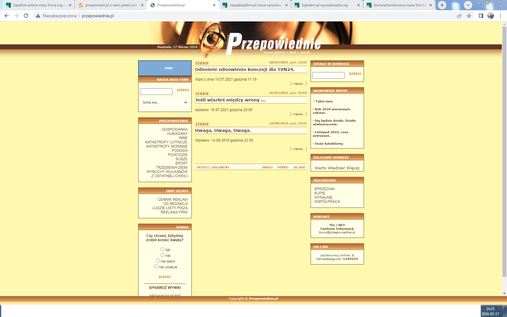Viewport: 507px width, 317px height.
Task: Open the 'KATASTROFY LOTNICZE' category link
Action: (166, 142)
